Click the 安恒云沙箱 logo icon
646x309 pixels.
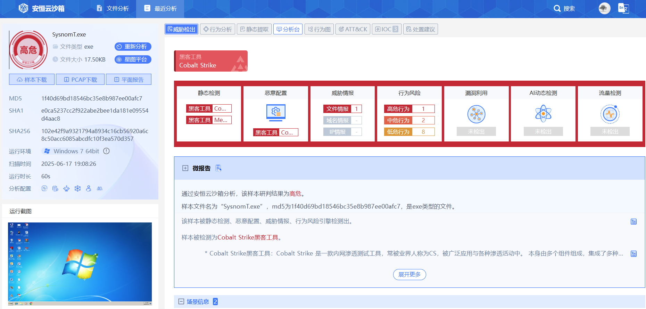23,8
